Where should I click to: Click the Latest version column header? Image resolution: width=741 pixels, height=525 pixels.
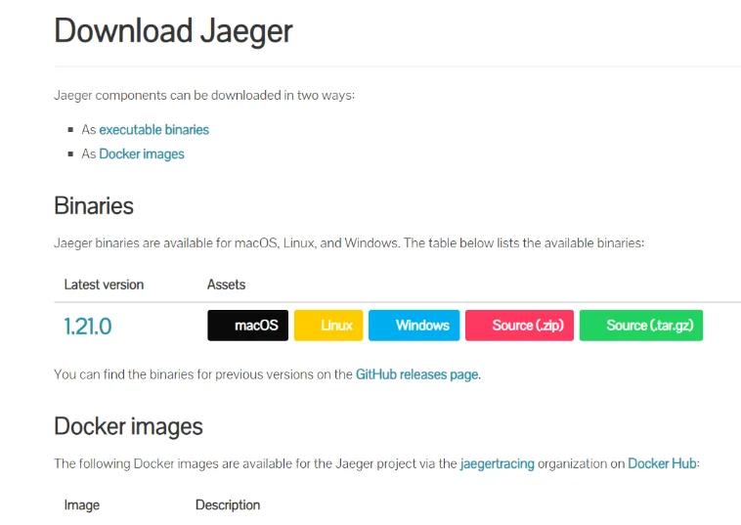pyautogui.click(x=104, y=284)
